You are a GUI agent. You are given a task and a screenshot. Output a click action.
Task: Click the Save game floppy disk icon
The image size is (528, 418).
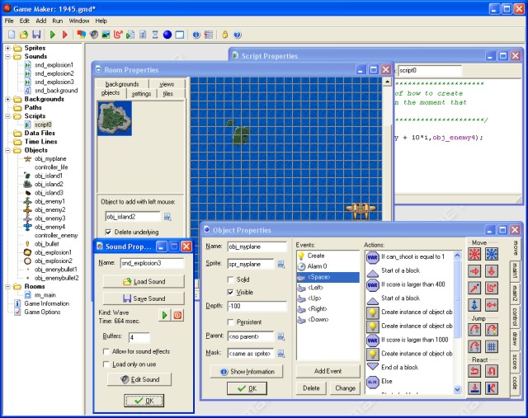coord(37,35)
